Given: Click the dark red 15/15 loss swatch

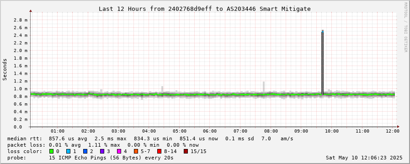Looking at the screenshot, I should pos(186,151).
